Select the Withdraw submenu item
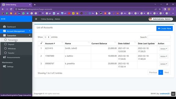Image resolution: width=176 pixels, height=99 pixels. (x=16, y=48)
